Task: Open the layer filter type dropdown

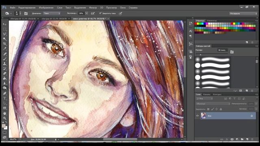Action: coord(204,99)
